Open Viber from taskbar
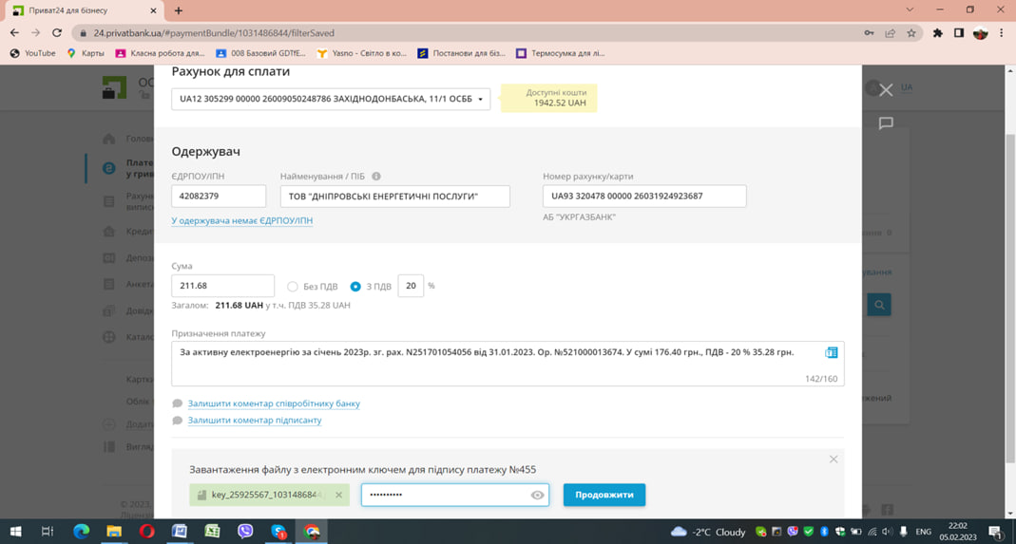 click(x=245, y=532)
